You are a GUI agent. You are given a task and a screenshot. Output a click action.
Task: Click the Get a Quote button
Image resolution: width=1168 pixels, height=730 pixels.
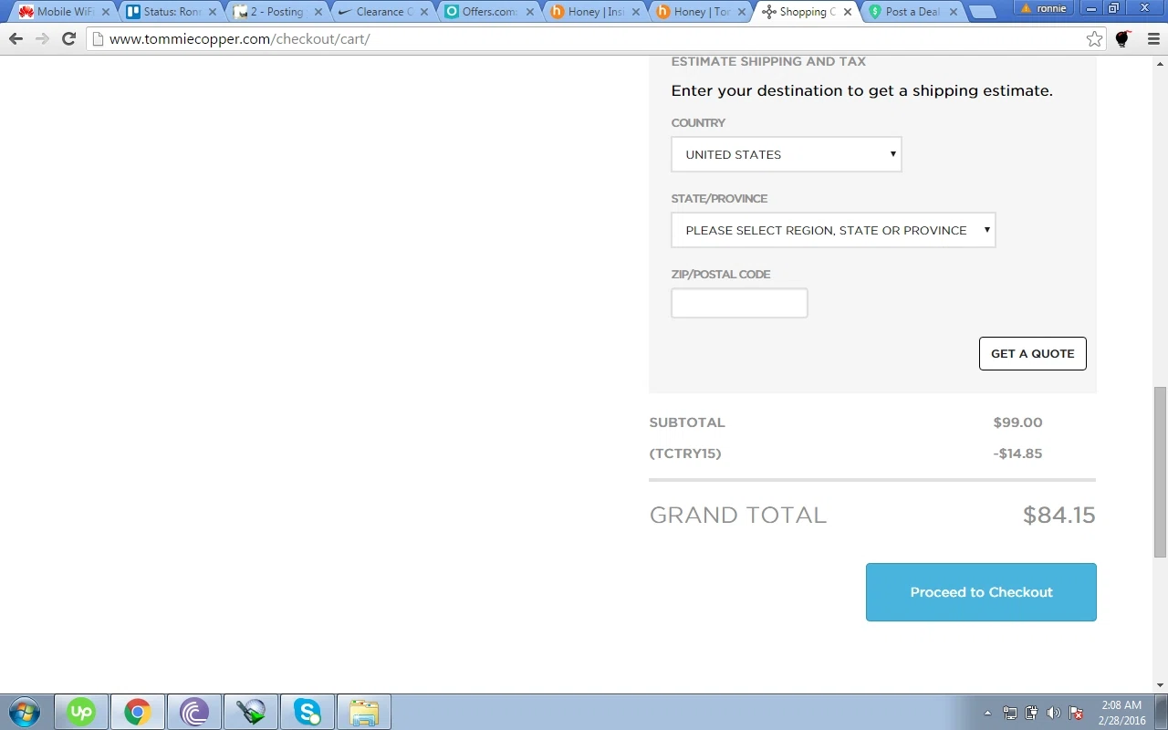point(1033,353)
